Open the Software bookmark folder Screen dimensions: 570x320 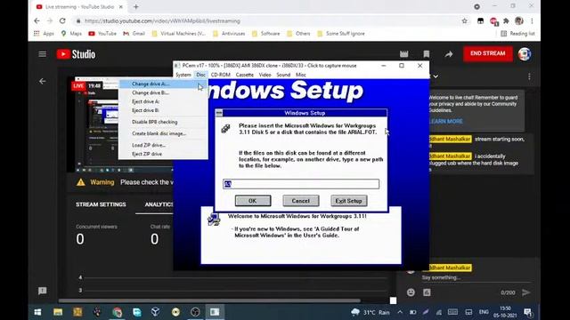[266, 34]
